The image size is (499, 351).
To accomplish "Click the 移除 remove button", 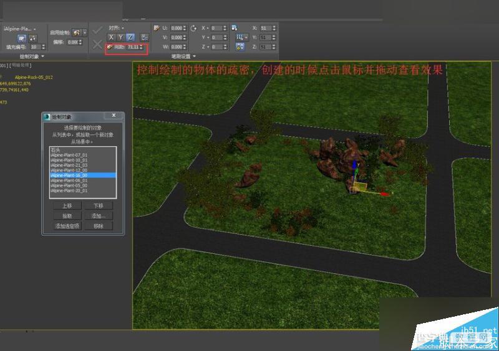I will [x=99, y=226].
